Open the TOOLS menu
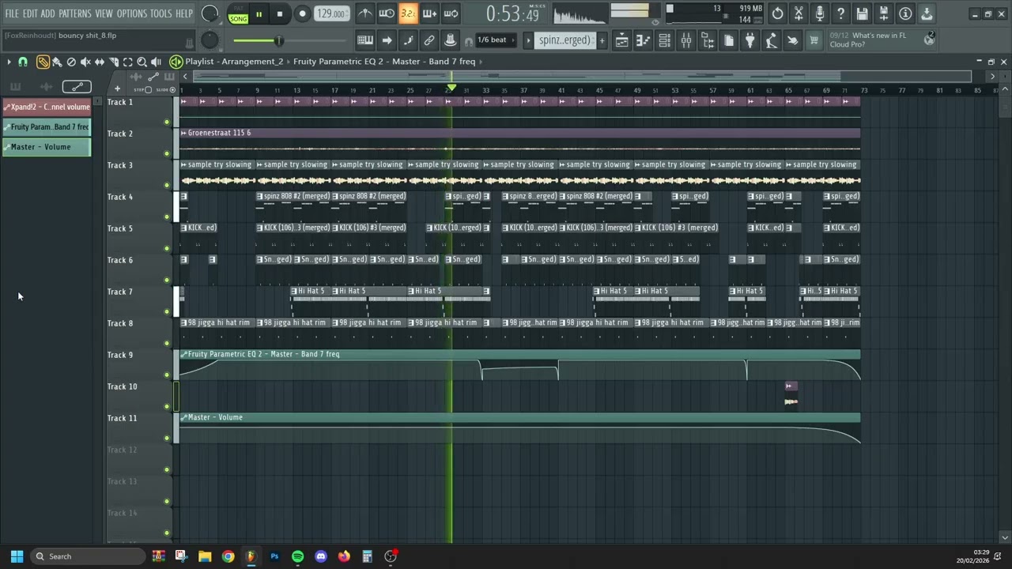 (x=161, y=13)
